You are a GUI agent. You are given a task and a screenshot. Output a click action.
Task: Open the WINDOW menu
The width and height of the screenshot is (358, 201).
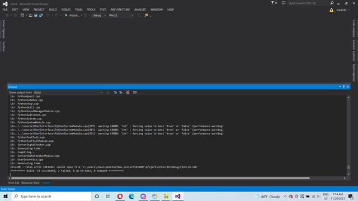(157, 9)
